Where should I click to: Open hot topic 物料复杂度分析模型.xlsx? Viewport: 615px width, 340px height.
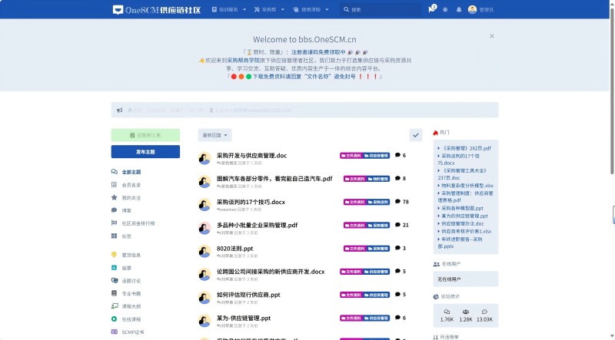click(x=467, y=185)
